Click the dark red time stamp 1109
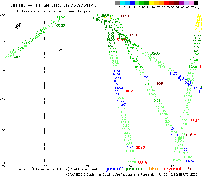The height and width of the screenshot is (177, 202). point(158,84)
